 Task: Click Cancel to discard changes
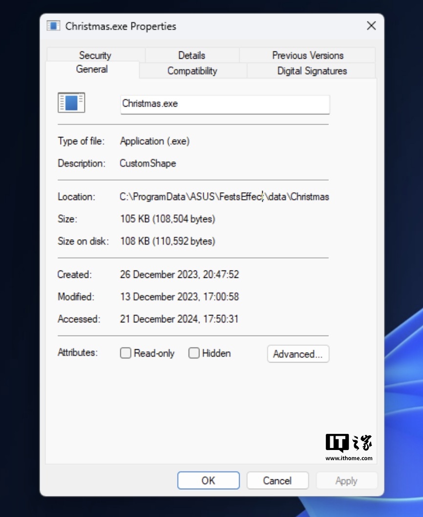coord(277,481)
